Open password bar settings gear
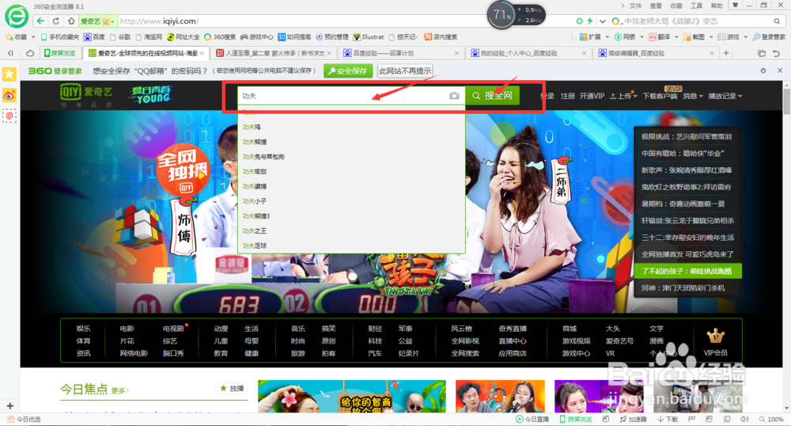791x426 pixels. 763,70
